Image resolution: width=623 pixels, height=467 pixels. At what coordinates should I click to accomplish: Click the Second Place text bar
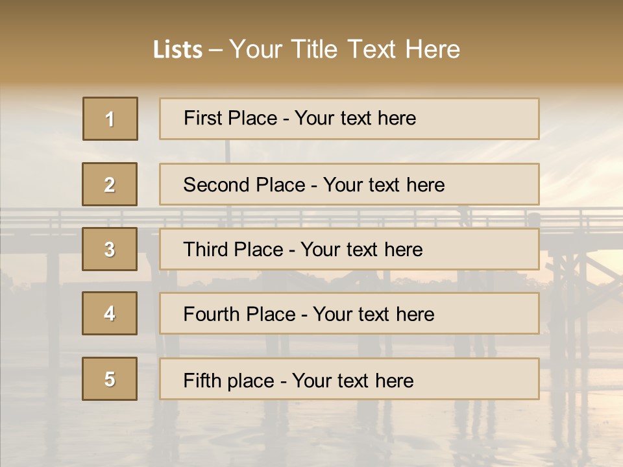349,184
